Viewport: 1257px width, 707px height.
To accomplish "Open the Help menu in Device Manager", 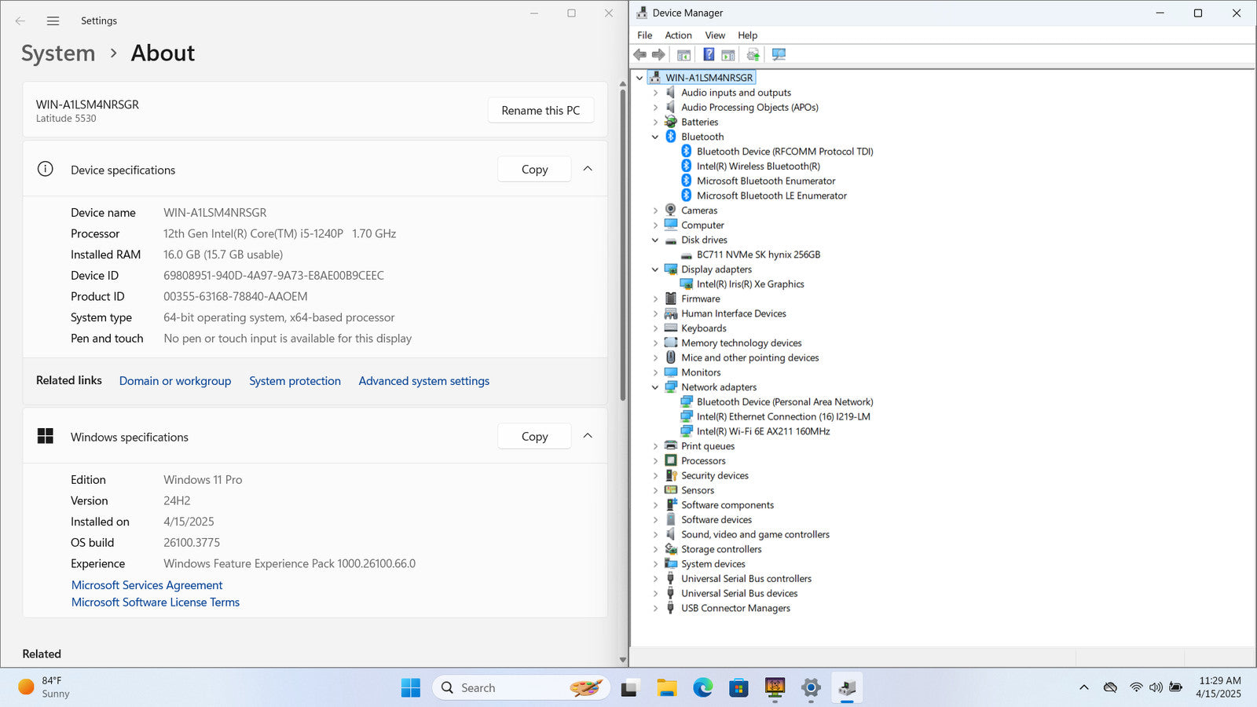I will (x=747, y=35).
